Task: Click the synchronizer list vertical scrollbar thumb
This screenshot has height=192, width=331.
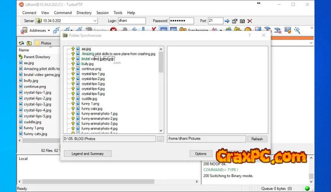Action: pyautogui.click(x=161, y=61)
